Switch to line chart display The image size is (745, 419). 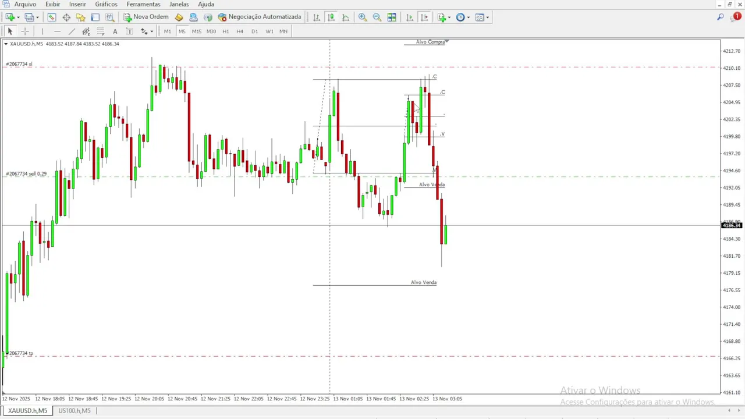(x=346, y=17)
